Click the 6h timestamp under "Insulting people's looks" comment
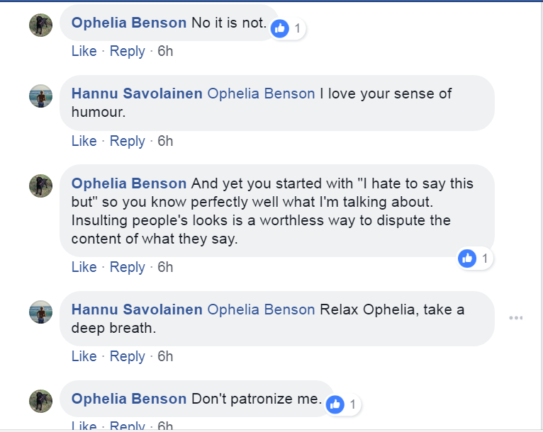 pos(165,267)
